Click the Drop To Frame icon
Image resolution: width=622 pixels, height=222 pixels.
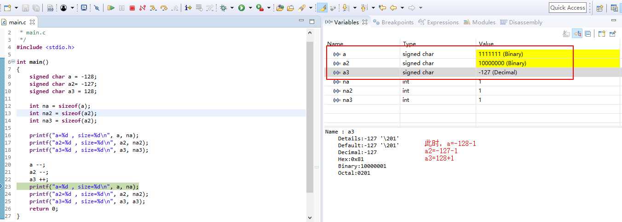point(199,8)
